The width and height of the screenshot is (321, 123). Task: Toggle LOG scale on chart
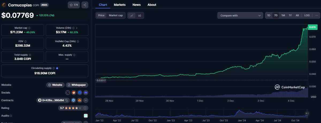307,16
